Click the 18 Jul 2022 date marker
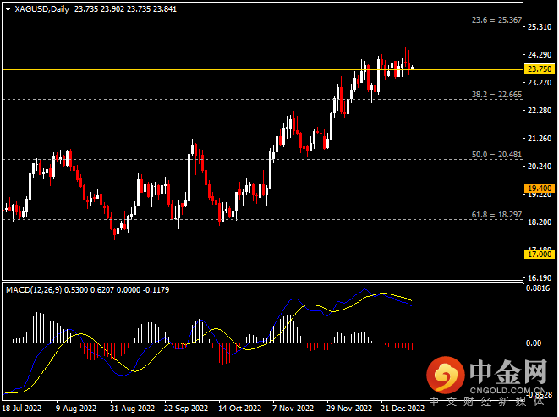The width and height of the screenshot is (559, 417). pos(21,408)
